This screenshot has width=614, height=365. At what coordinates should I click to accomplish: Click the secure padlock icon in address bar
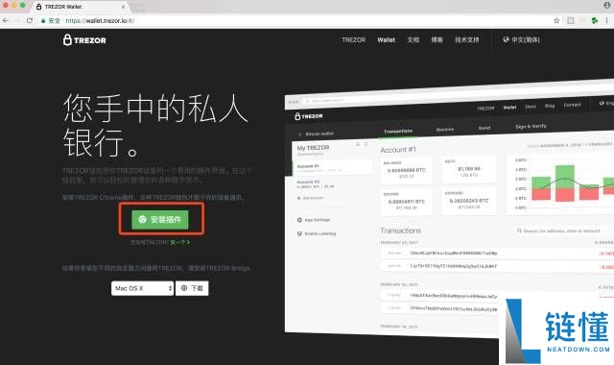43,21
